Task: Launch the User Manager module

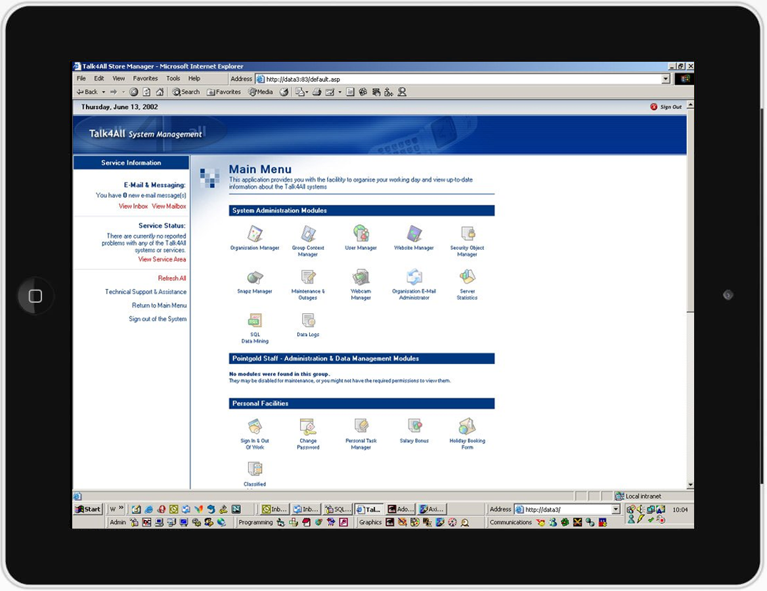Action: coord(361,238)
